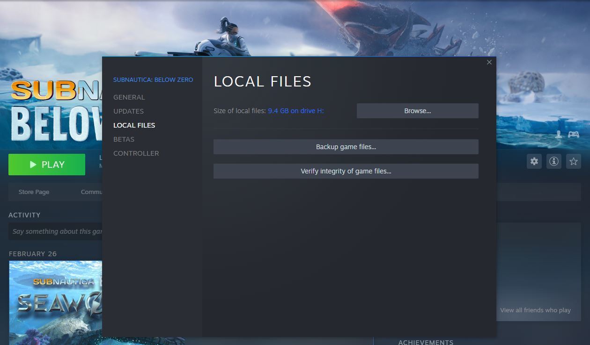Switch to the Community tab
Screen dimensions: 590x345
pyautogui.click(x=93, y=192)
